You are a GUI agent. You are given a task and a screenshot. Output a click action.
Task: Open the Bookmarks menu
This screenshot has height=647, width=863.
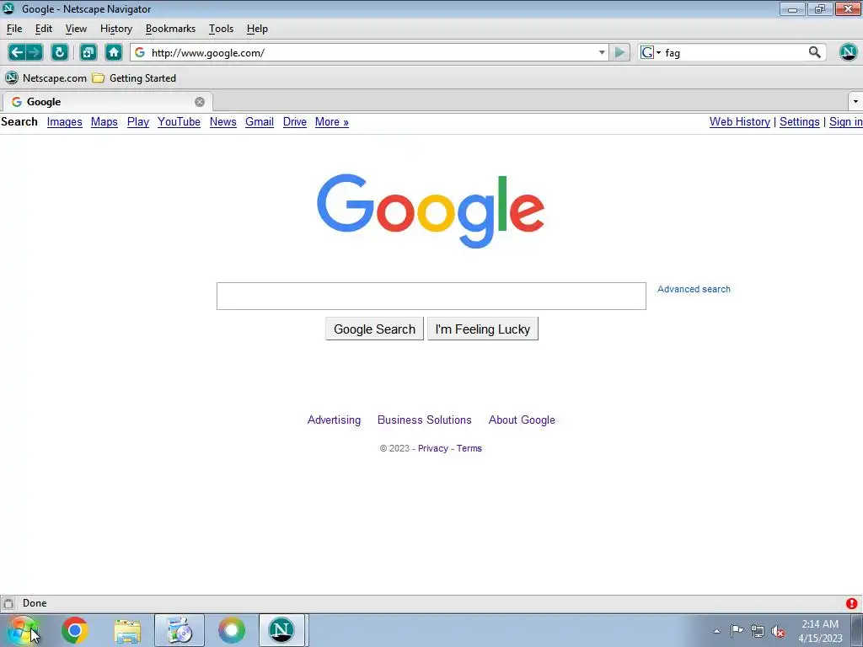pos(170,29)
